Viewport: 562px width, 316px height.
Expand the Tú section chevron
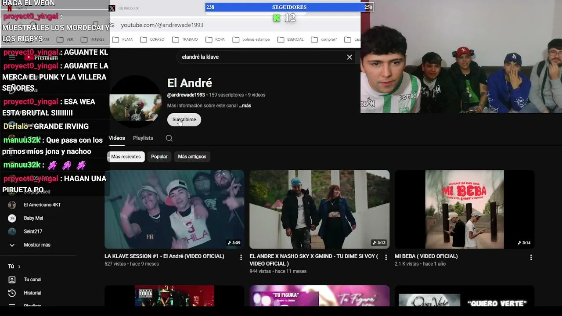19,266
